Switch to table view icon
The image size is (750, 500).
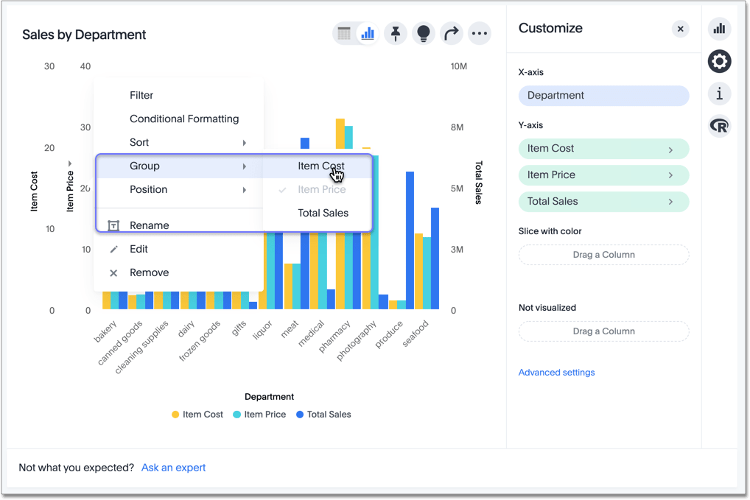344,33
